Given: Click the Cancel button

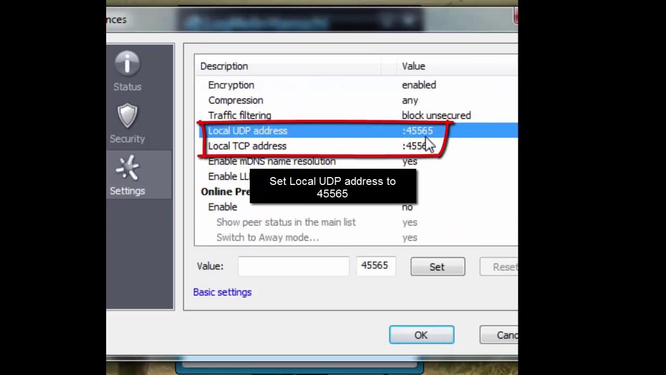Looking at the screenshot, I should point(498,335).
